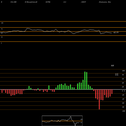Click the ') DEST' ticker text
This screenshot has height=126, width=126.
[83, 2]
